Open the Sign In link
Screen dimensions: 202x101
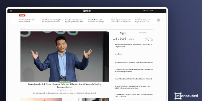click(x=151, y=11)
